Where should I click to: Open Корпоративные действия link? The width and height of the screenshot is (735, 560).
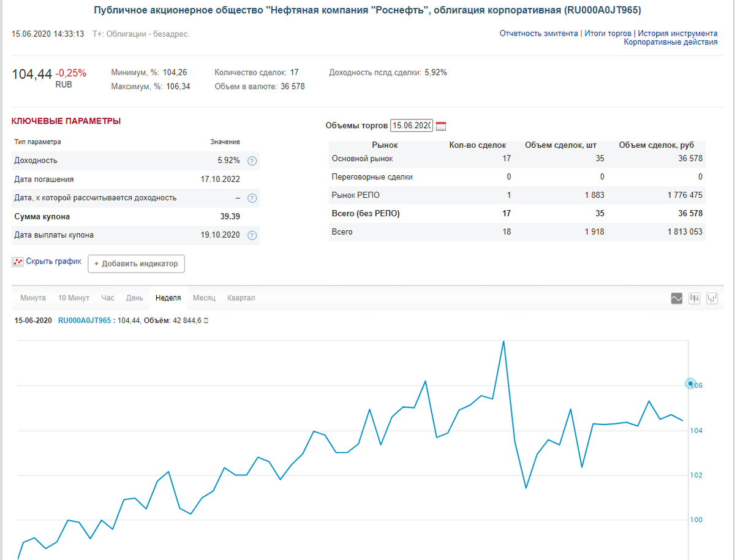[x=671, y=42]
